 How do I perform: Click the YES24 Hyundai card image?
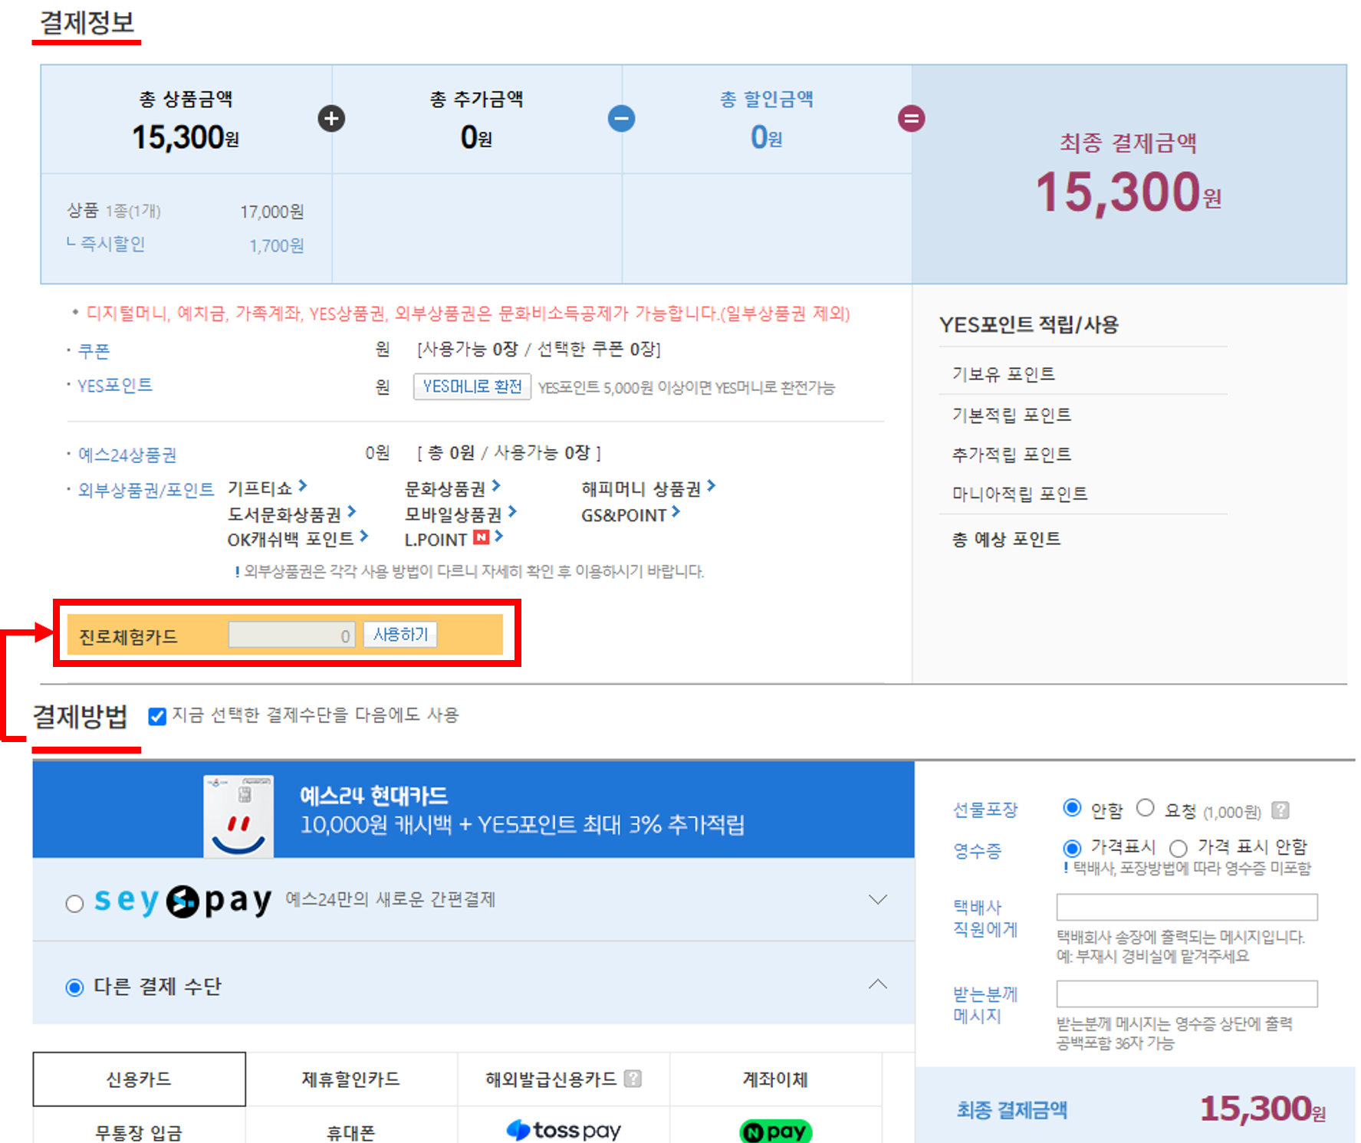tap(238, 816)
